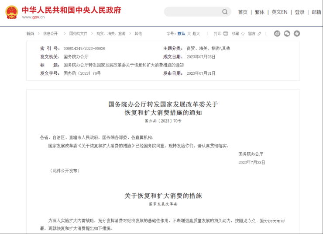Open 首页 in top navigation
This screenshot has height=234, width=323.
click(243, 12)
